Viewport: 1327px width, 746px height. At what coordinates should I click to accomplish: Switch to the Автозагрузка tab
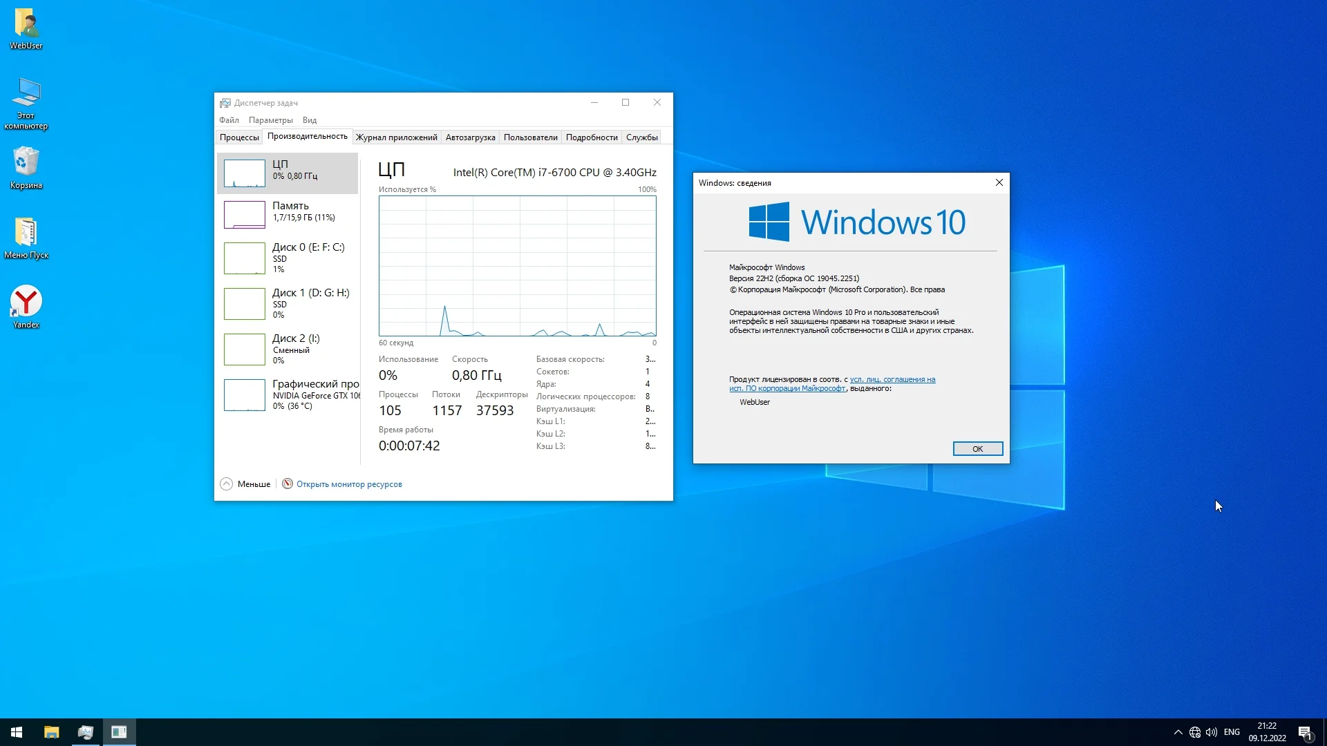click(x=470, y=137)
